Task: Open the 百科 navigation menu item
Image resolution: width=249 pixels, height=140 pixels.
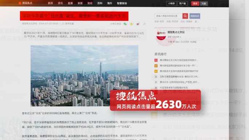Action: click(x=100, y=3)
